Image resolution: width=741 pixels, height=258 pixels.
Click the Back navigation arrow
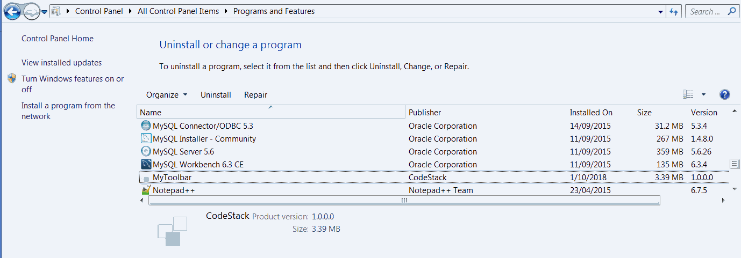click(x=12, y=11)
